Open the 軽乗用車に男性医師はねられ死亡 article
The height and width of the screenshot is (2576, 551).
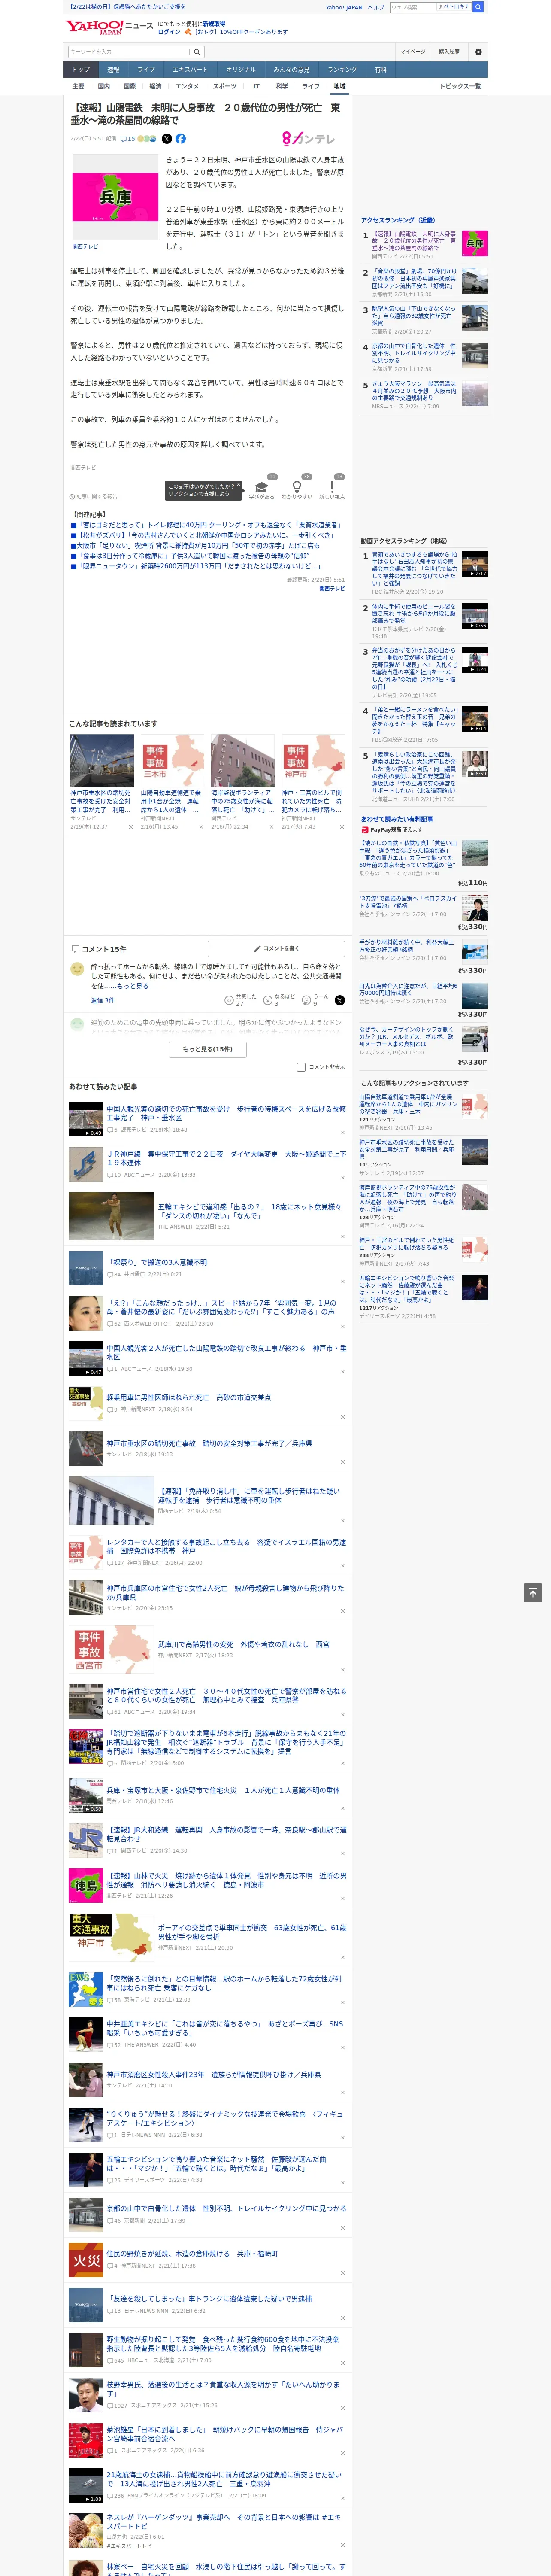(x=188, y=1398)
